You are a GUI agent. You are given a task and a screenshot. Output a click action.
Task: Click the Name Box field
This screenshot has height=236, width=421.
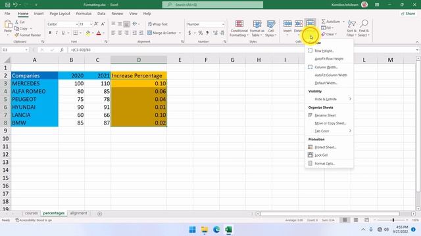click(x=14, y=50)
